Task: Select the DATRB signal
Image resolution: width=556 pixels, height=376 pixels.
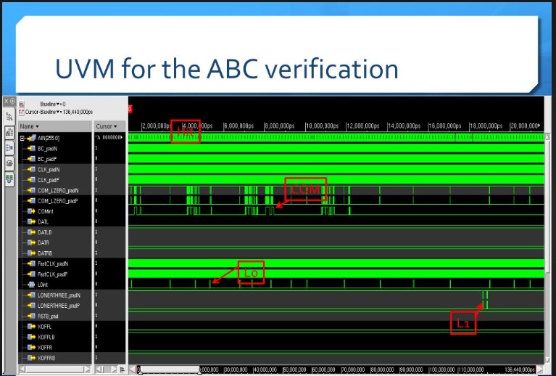Action: tap(45, 253)
